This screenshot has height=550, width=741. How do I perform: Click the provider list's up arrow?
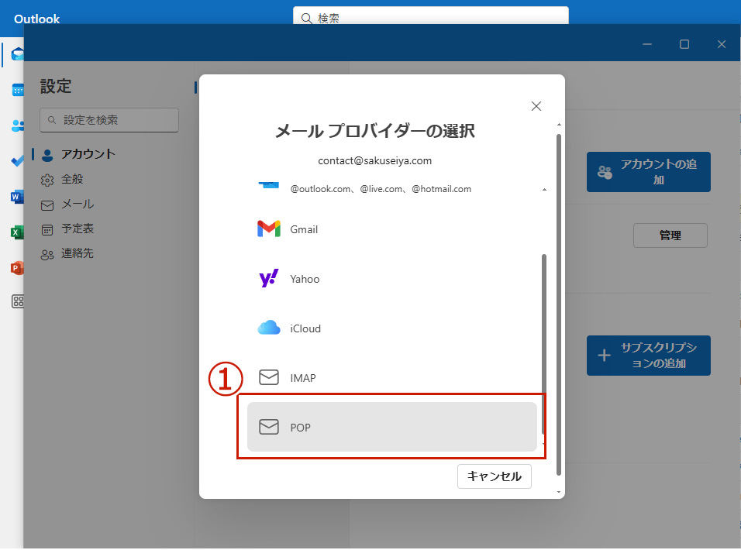point(544,189)
